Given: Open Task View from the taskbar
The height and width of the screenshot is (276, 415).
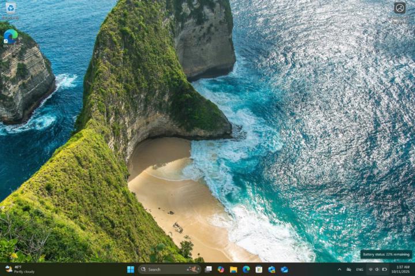Looking at the screenshot, I should 208,269.
